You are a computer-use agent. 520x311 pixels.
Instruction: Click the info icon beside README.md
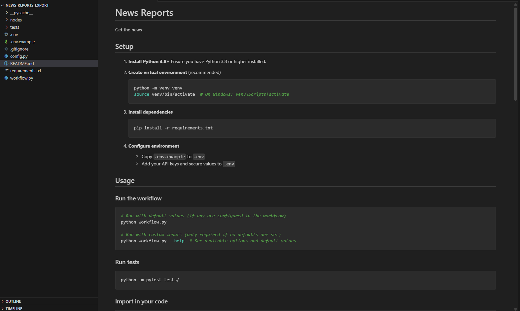coord(6,63)
